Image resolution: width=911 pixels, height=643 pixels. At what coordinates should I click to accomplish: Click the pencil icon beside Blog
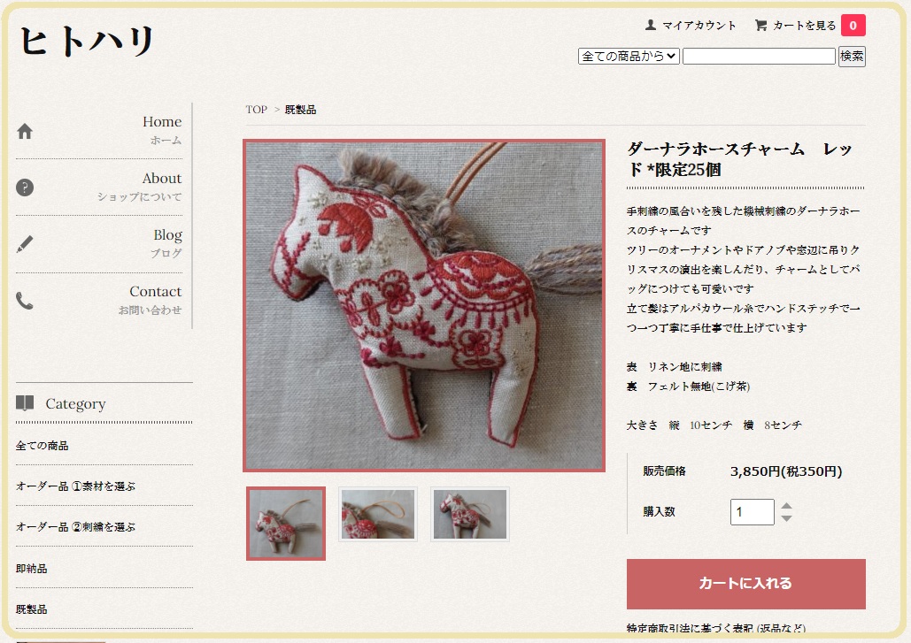tap(25, 244)
